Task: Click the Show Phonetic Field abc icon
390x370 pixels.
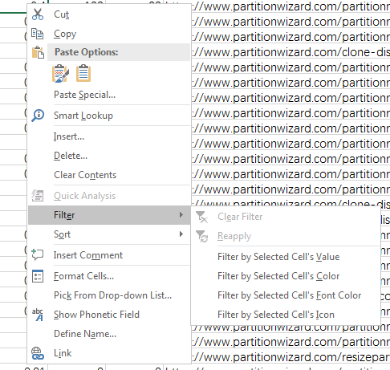Action: pyautogui.click(x=38, y=315)
